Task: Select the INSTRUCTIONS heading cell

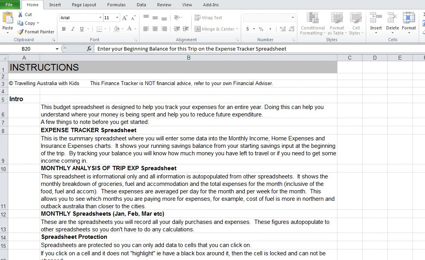Action: click(x=173, y=67)
